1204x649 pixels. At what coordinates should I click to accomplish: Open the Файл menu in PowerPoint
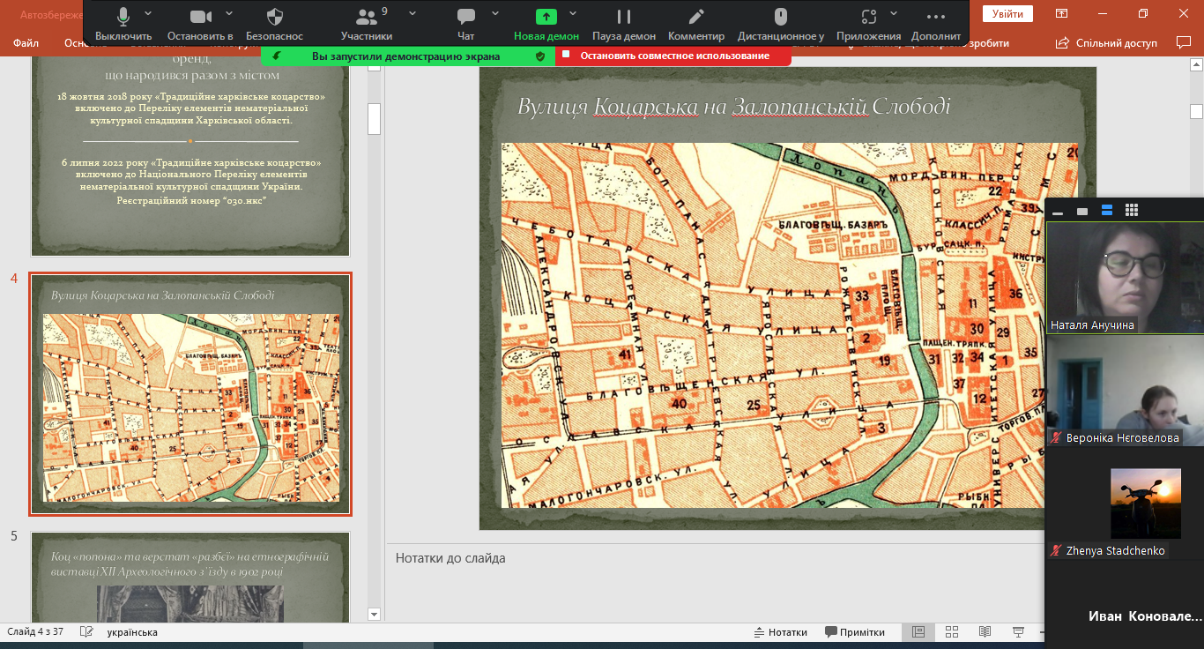[x=26, y=43]
